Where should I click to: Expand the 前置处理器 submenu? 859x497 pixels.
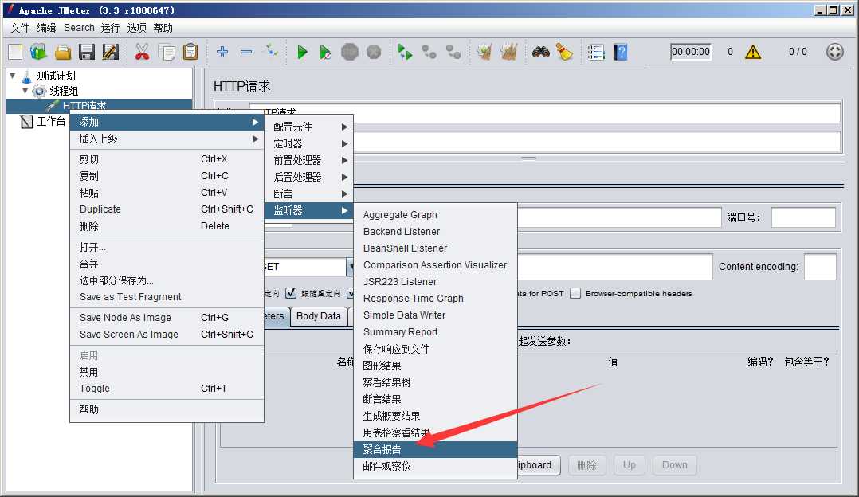(x=308, y=160)
